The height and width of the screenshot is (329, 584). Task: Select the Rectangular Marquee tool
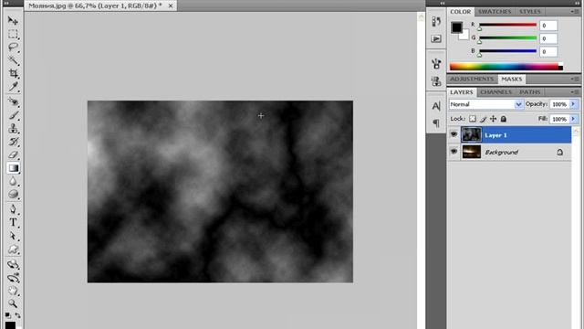13,34
